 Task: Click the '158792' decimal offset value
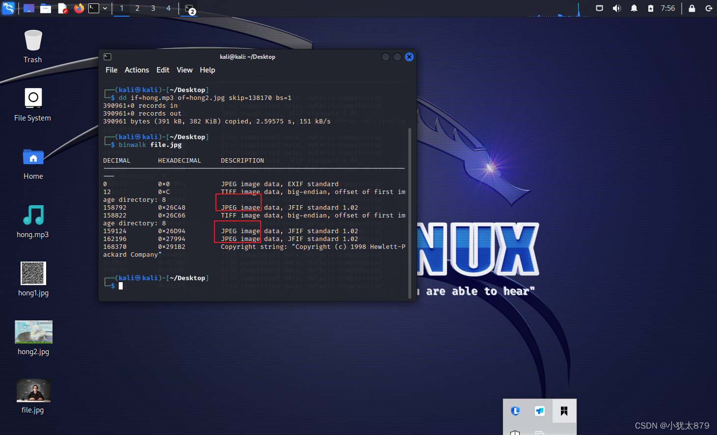click(115, 208)
